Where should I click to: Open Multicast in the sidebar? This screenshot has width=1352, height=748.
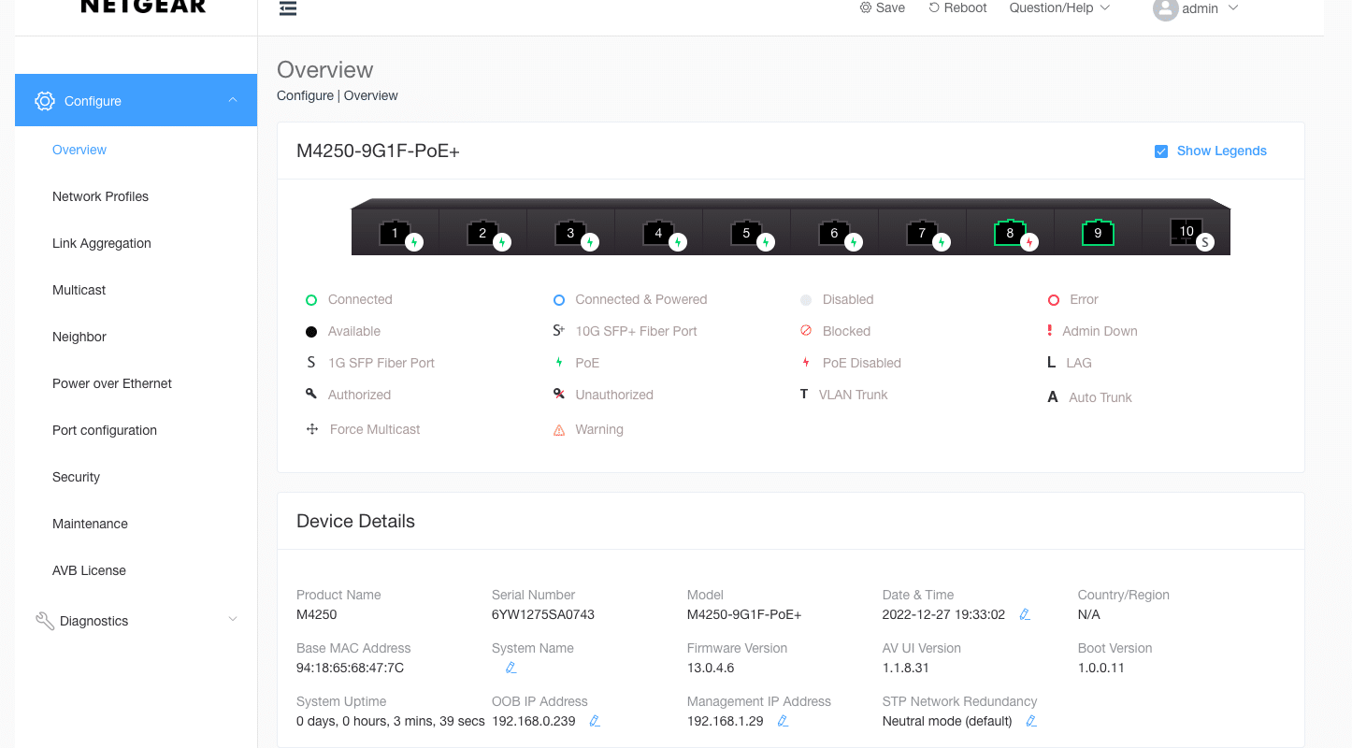pos(79,290)
